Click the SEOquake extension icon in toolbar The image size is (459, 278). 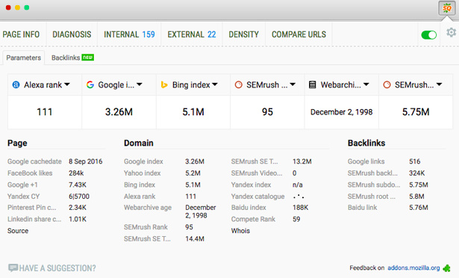tap(447, 8)
